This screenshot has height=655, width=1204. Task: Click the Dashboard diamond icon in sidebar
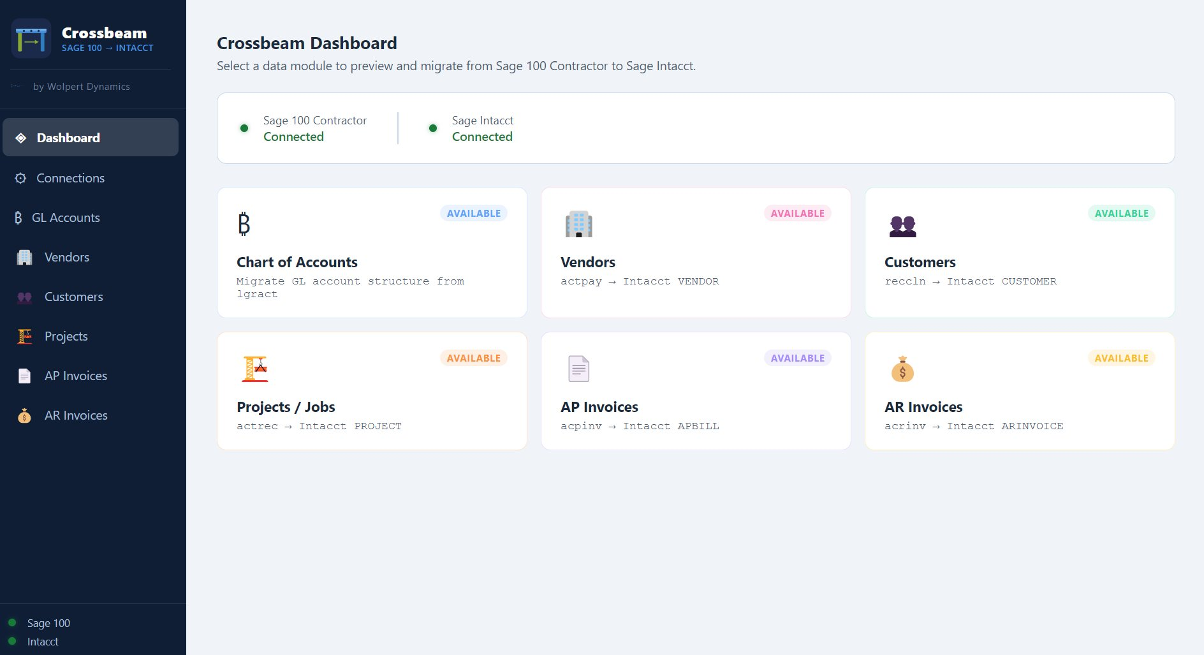(21, 138)
